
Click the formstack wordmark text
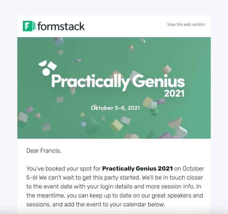click(x=61, y=26)
